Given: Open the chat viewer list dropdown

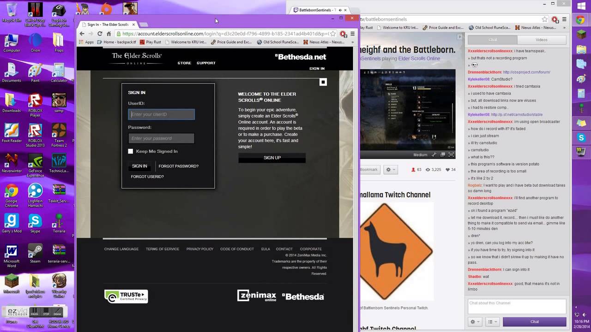Looking at the screenshot, I should pyautogui.click(x=493, y=321).
